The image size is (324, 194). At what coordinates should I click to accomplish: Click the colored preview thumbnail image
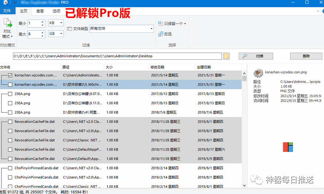288,147
